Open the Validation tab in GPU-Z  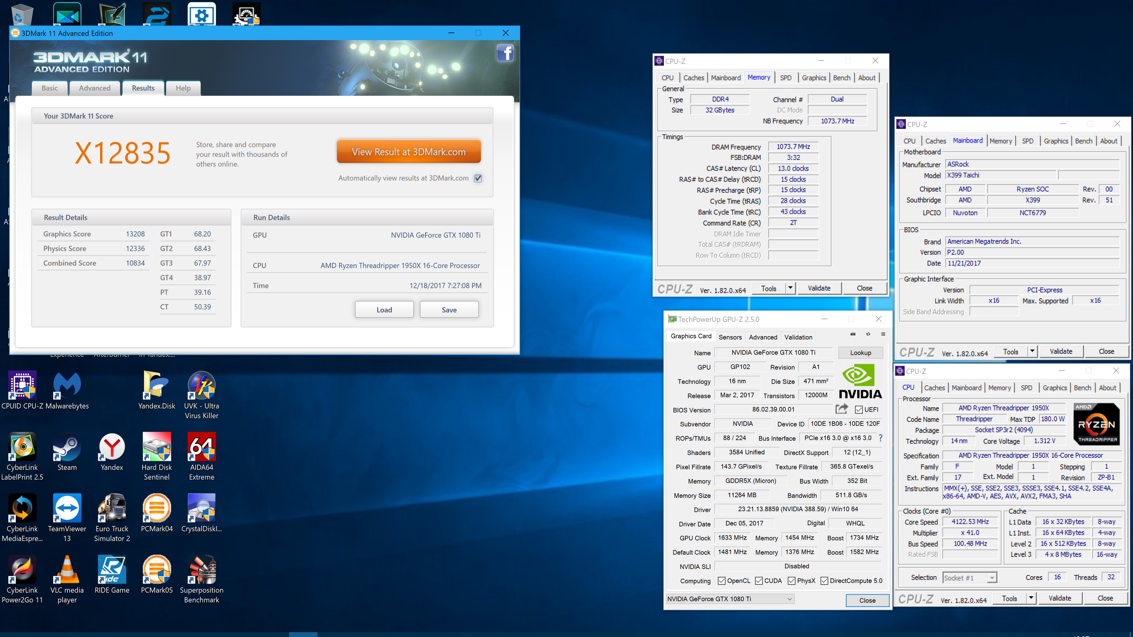click(798, 337)
